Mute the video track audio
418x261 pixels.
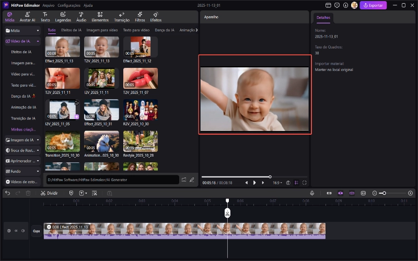(22, 231)
